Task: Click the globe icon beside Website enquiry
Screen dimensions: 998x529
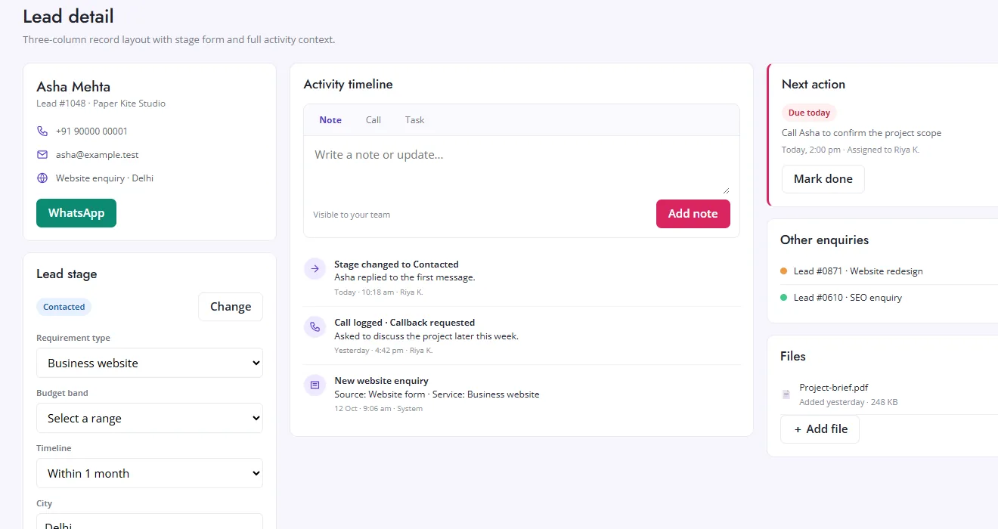Action: coord(42,178)
